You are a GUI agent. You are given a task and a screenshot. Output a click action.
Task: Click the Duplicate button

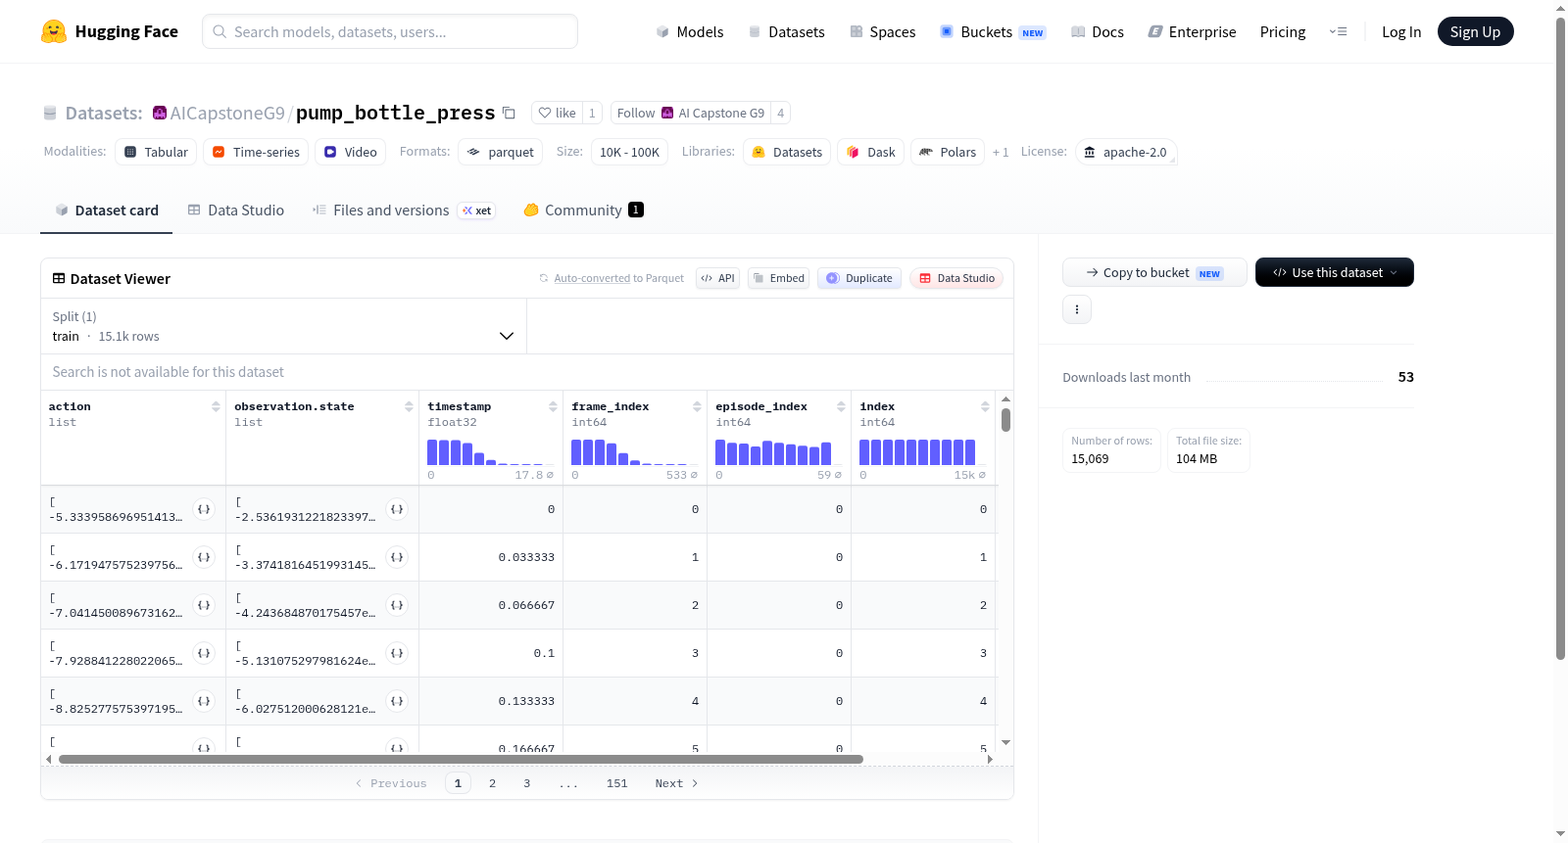[x=859, y=278]
